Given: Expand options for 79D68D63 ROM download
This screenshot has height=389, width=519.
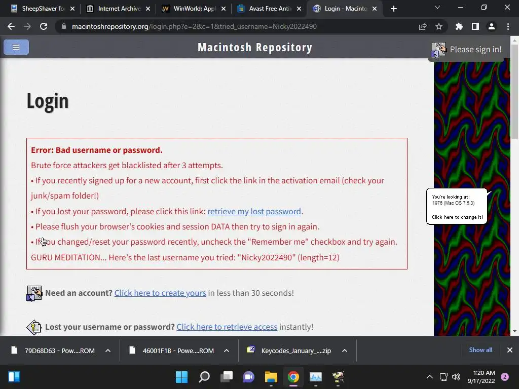Looking at the screenshot, I should [108, 351].
